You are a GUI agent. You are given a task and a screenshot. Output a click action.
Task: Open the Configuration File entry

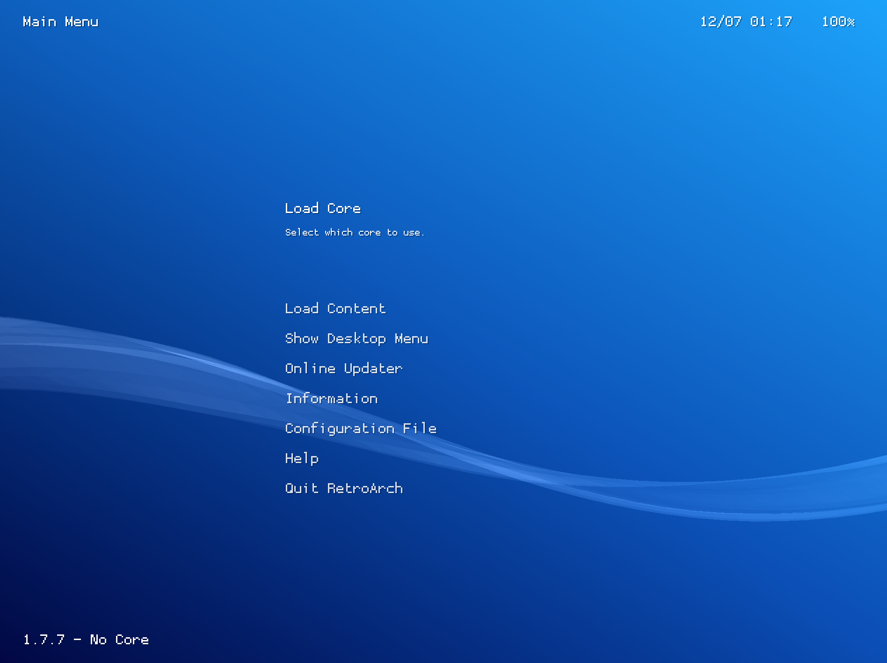point(361,429)
